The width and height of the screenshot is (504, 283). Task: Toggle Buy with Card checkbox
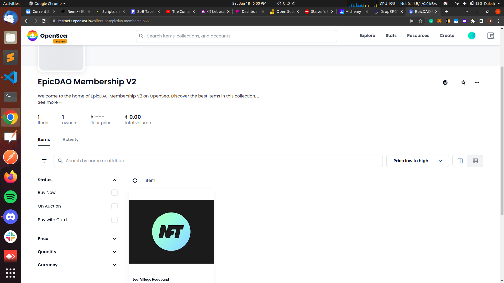(x=114, y=220)
